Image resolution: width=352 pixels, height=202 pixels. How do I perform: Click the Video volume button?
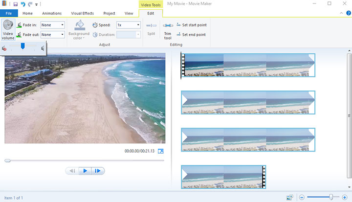tap(8, 29)
